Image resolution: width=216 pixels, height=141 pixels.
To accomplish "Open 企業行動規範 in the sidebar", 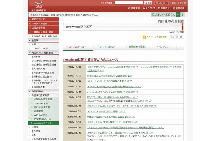I will tap(38, 69).
